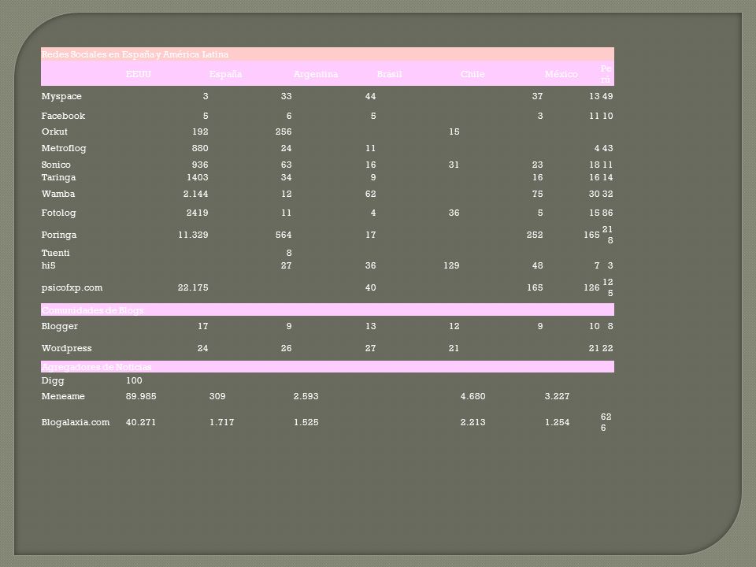Select the value 44 in Myspace row

[370, 96]
